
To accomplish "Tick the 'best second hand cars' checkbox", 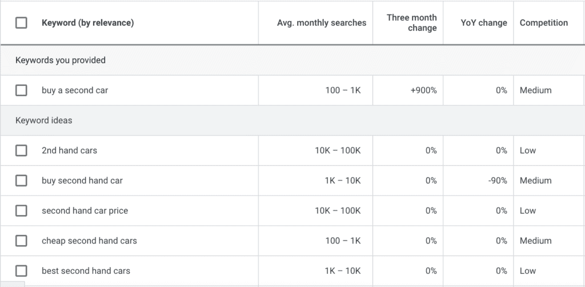I will [x=21, y=270].
